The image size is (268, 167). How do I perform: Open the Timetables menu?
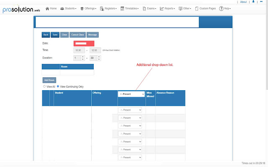(129, 8)
